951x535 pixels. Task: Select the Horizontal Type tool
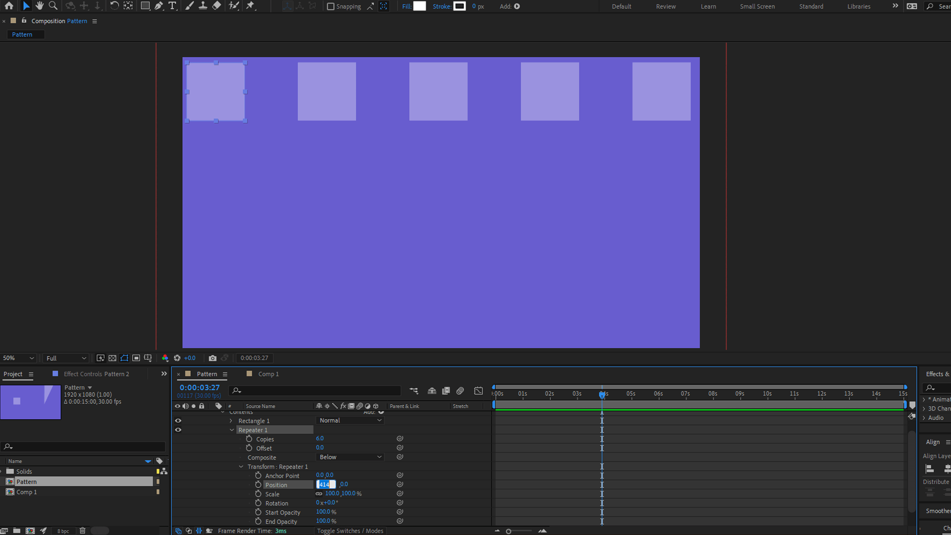[172, 6]
